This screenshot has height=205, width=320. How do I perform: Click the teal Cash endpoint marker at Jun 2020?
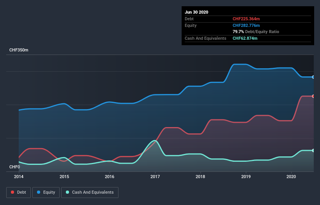(x=313, y=150)
